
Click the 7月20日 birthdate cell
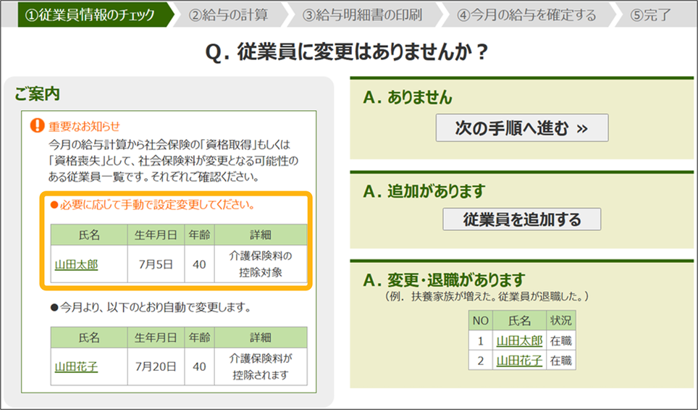tap(155, 367)
